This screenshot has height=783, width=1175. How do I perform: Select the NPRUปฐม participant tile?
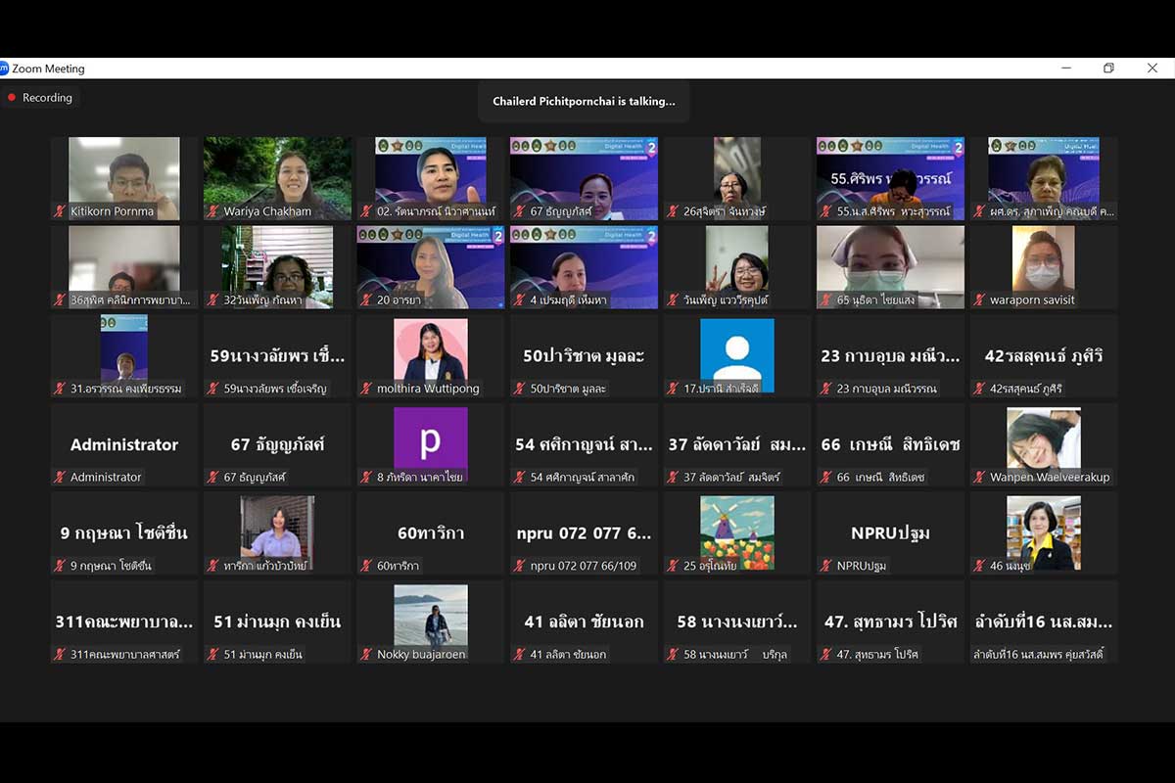pos(890,532)
